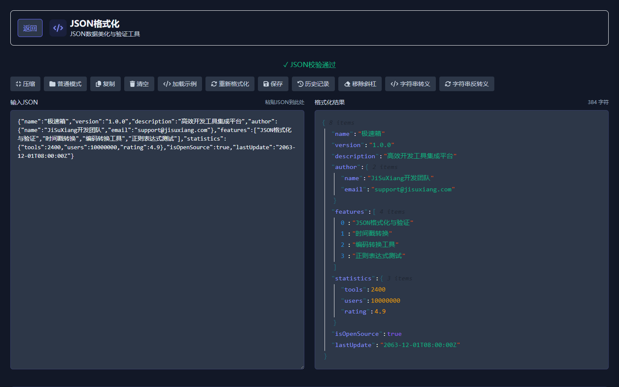This screenshot has height=387, width=619.
Task: Click the 输入JSON panel label
Action: [24, 102]
